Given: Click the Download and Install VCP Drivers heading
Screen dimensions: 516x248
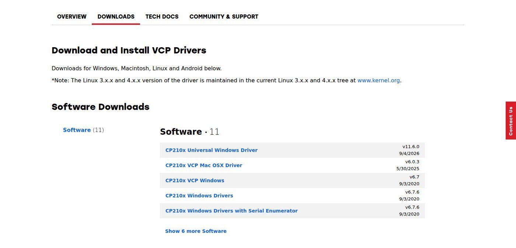Looking at the screenshot, I should point(129,50).
